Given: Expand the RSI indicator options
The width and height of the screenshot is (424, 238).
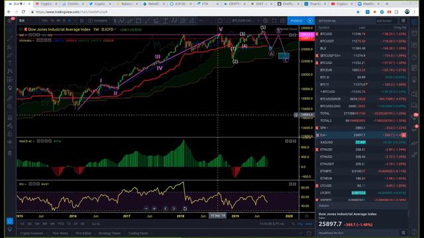Looking at the screenshot, I should click(x=26, y=184).
